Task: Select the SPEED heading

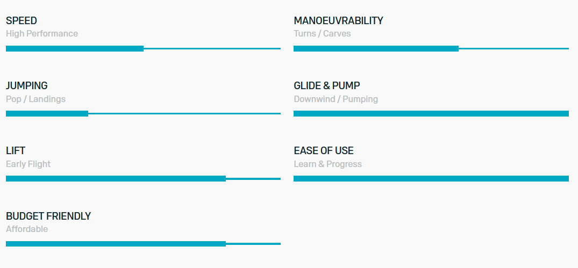Action: pyautogui.click(x=22, y=20)
